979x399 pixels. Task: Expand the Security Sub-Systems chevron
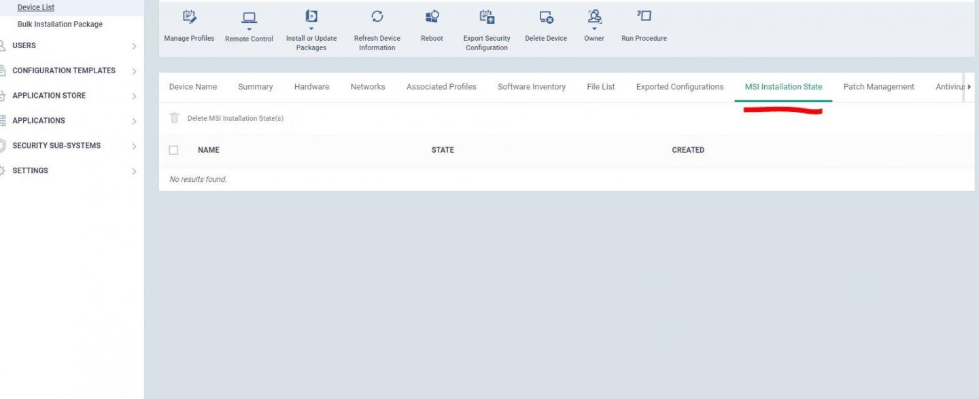pos(134,147)
